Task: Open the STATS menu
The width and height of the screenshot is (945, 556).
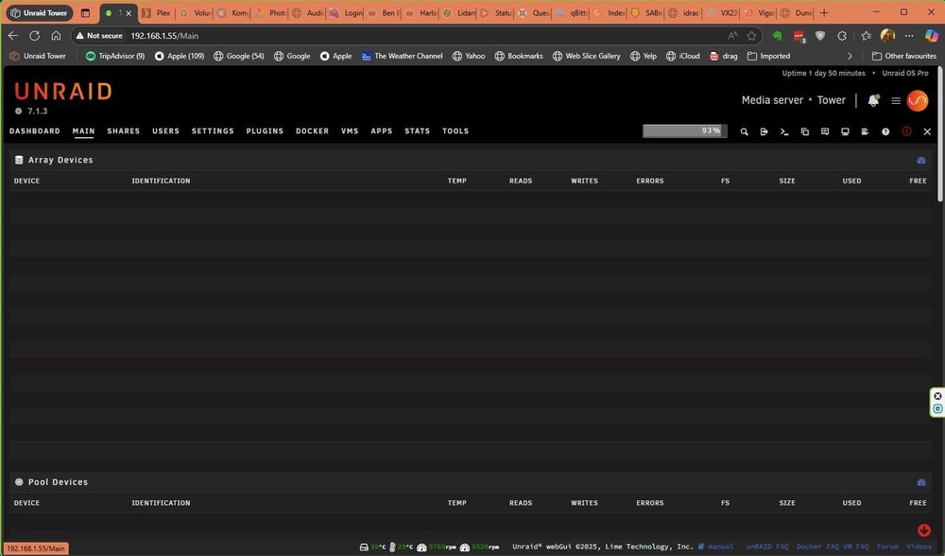Action: (x=417, y=130)
